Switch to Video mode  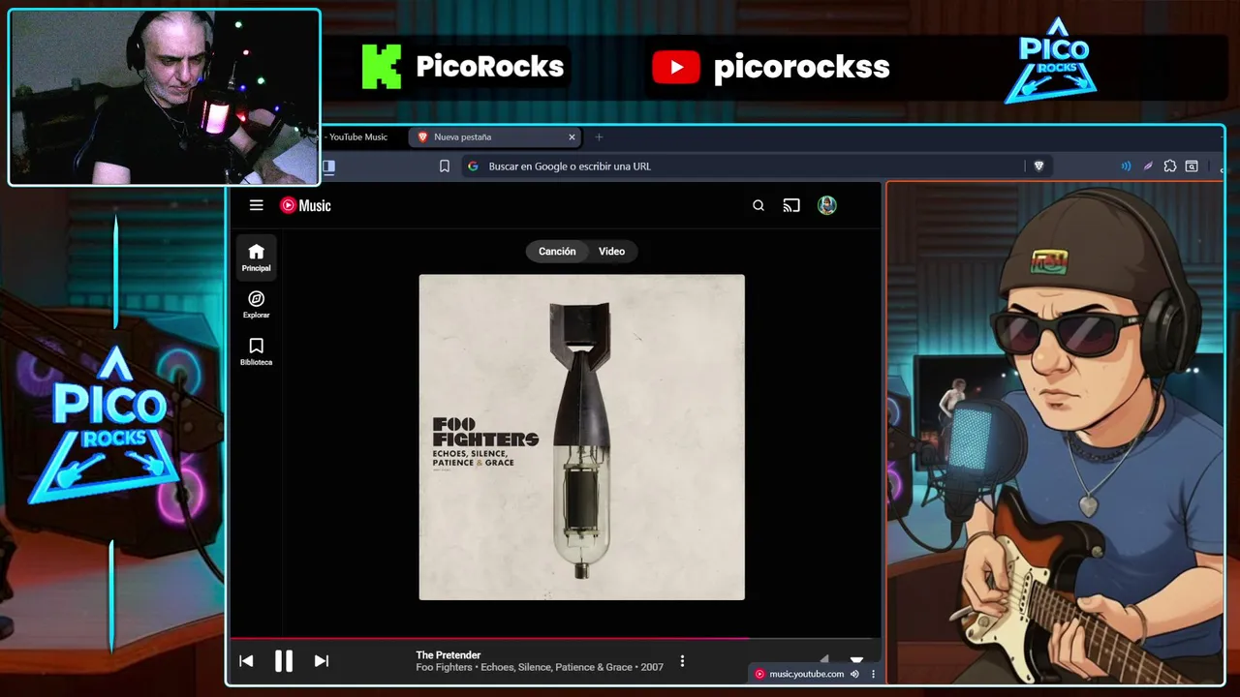tap(611, 252)
